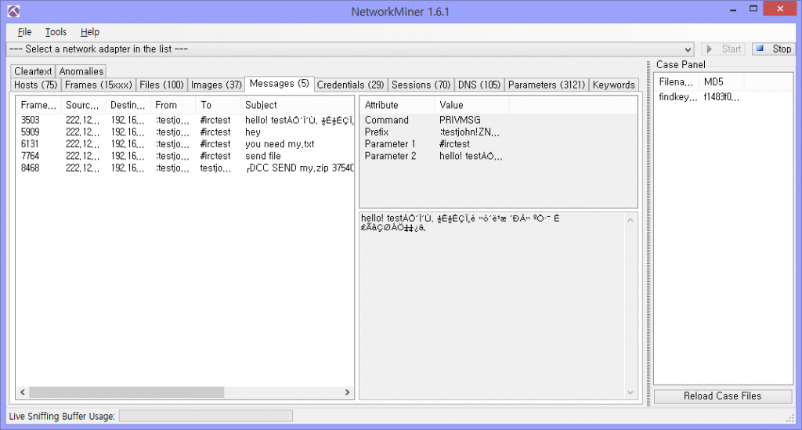Switch to the DNS (105) tab
This screenshot has height=430, width=802.
tap(479, 85)
